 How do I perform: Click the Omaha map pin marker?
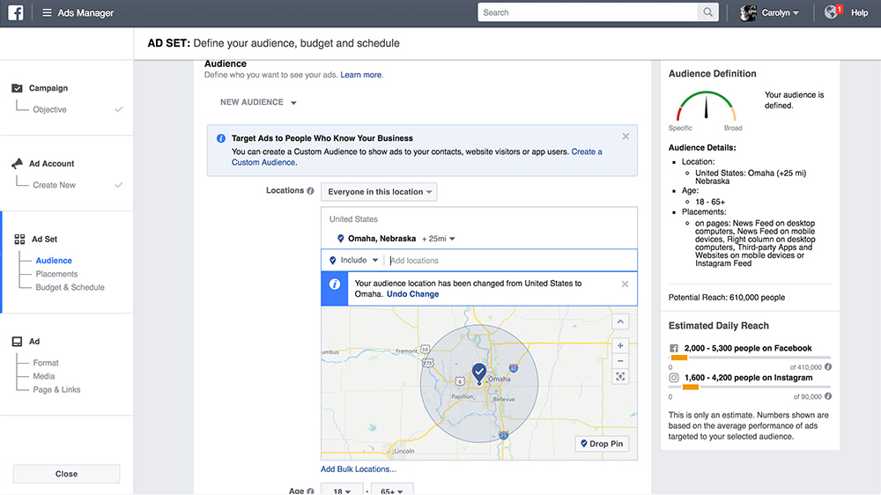478,373
